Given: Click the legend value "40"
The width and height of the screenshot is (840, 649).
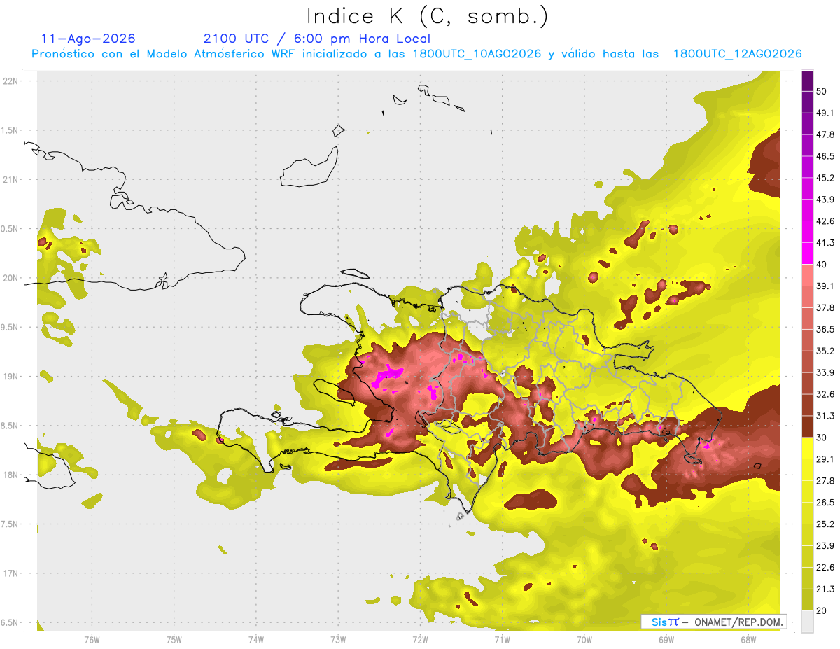Looking at the screenshot, I should (822, 265).
